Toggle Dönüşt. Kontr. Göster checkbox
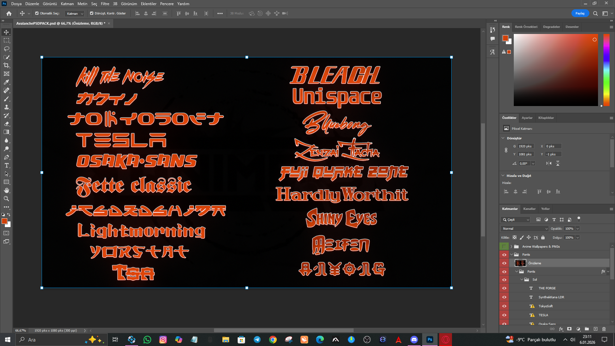This screenshot has width=615, height=346. click(92, 13)
